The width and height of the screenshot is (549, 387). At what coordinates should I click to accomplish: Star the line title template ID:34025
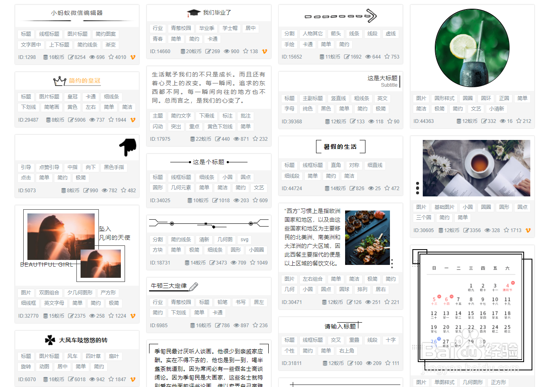click(255, 200)
